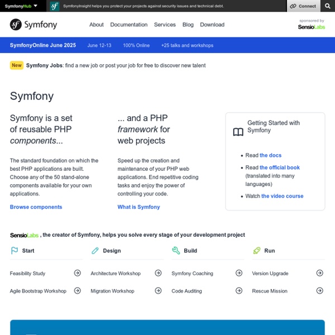
Task: Click the SensioLabs sponsor logo in the header
Action: tap(312, 27)
